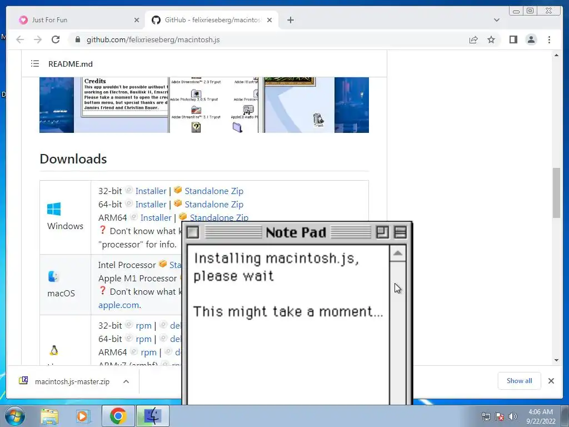Open Windows Explorer from taskbar
This screenshot has width=569, height=427.
(x=49, y=416)
